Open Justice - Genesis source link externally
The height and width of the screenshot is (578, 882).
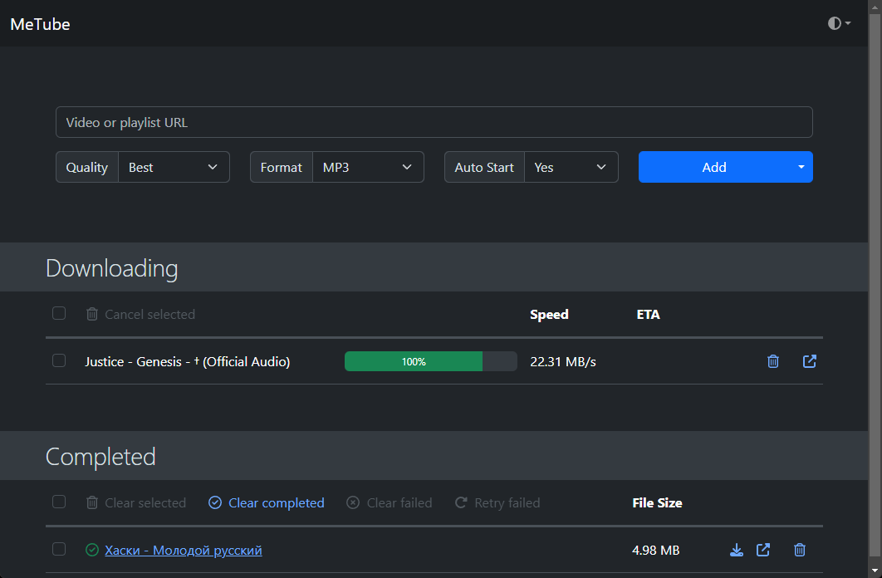click(x=810, y=361)
